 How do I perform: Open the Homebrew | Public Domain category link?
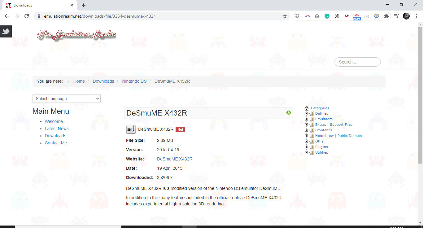coord(338,136)
